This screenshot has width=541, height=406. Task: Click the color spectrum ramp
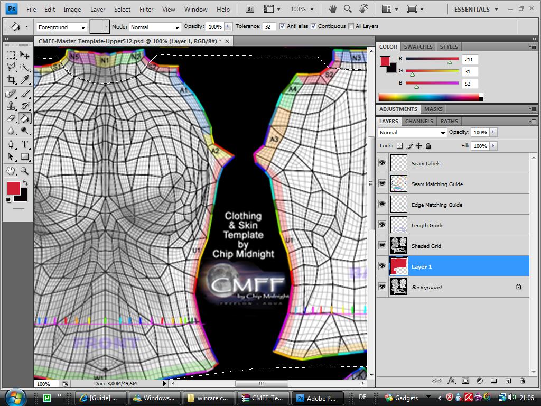click(431, 97)
